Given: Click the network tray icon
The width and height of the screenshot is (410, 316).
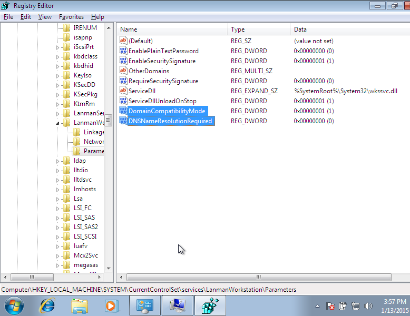Looking at the screenshot, I should 355,306.
